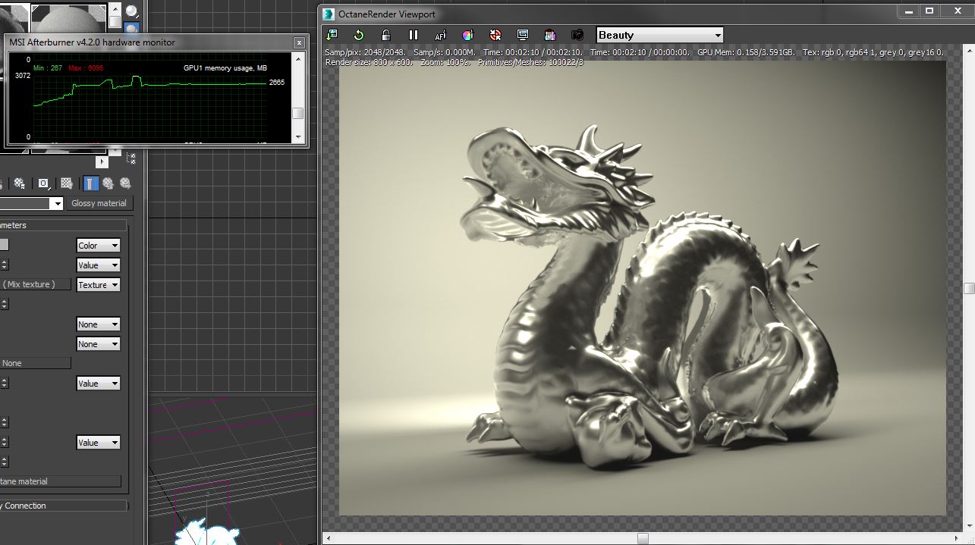The image size is (975, 545).
Task: Restart rendering with the green refresh icon
Action: [359, 35]
